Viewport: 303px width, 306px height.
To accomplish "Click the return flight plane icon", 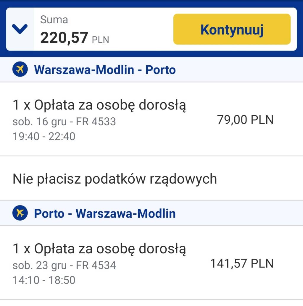I will pos(20,213).
